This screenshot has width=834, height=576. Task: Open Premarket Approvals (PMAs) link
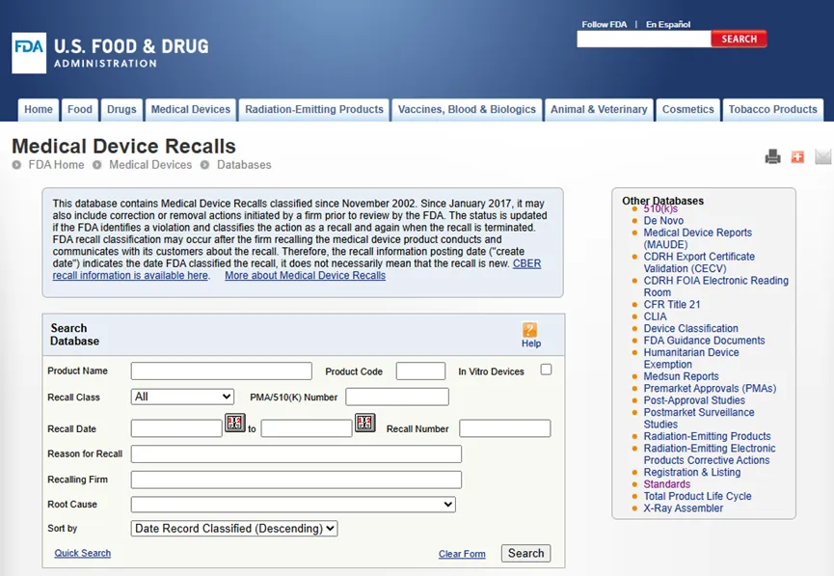click(710, 388)
